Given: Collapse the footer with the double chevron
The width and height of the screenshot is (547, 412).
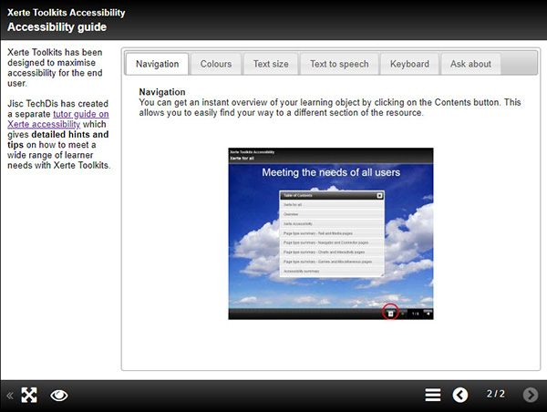Looking at the screenshot, I should 10,396.
